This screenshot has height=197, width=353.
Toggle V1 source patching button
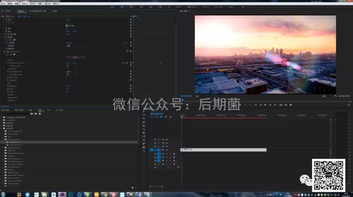tap(152, 150)
